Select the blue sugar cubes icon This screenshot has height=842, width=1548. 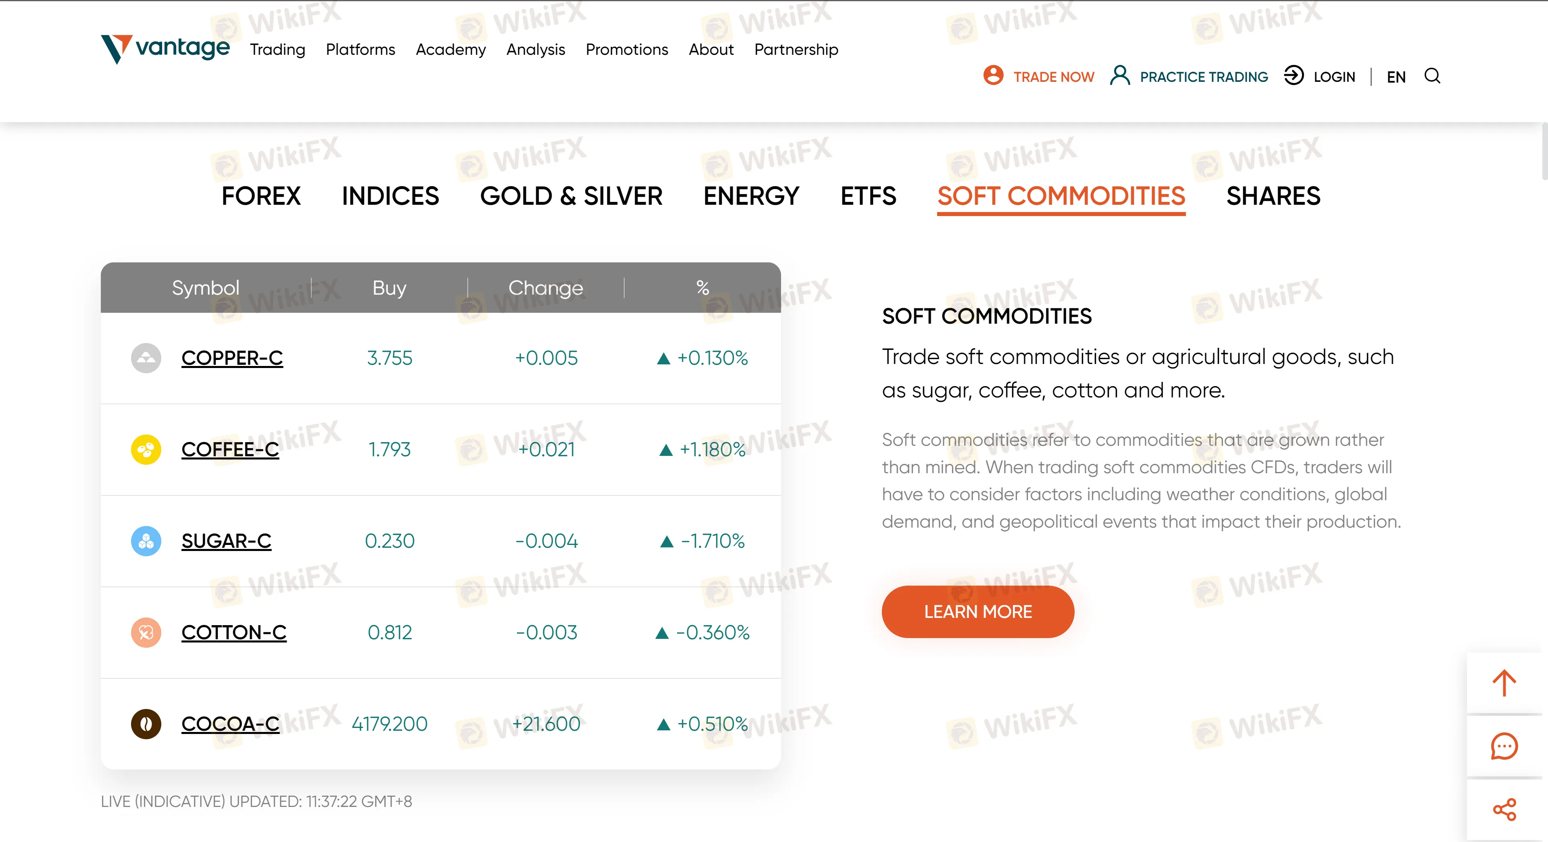146,541
